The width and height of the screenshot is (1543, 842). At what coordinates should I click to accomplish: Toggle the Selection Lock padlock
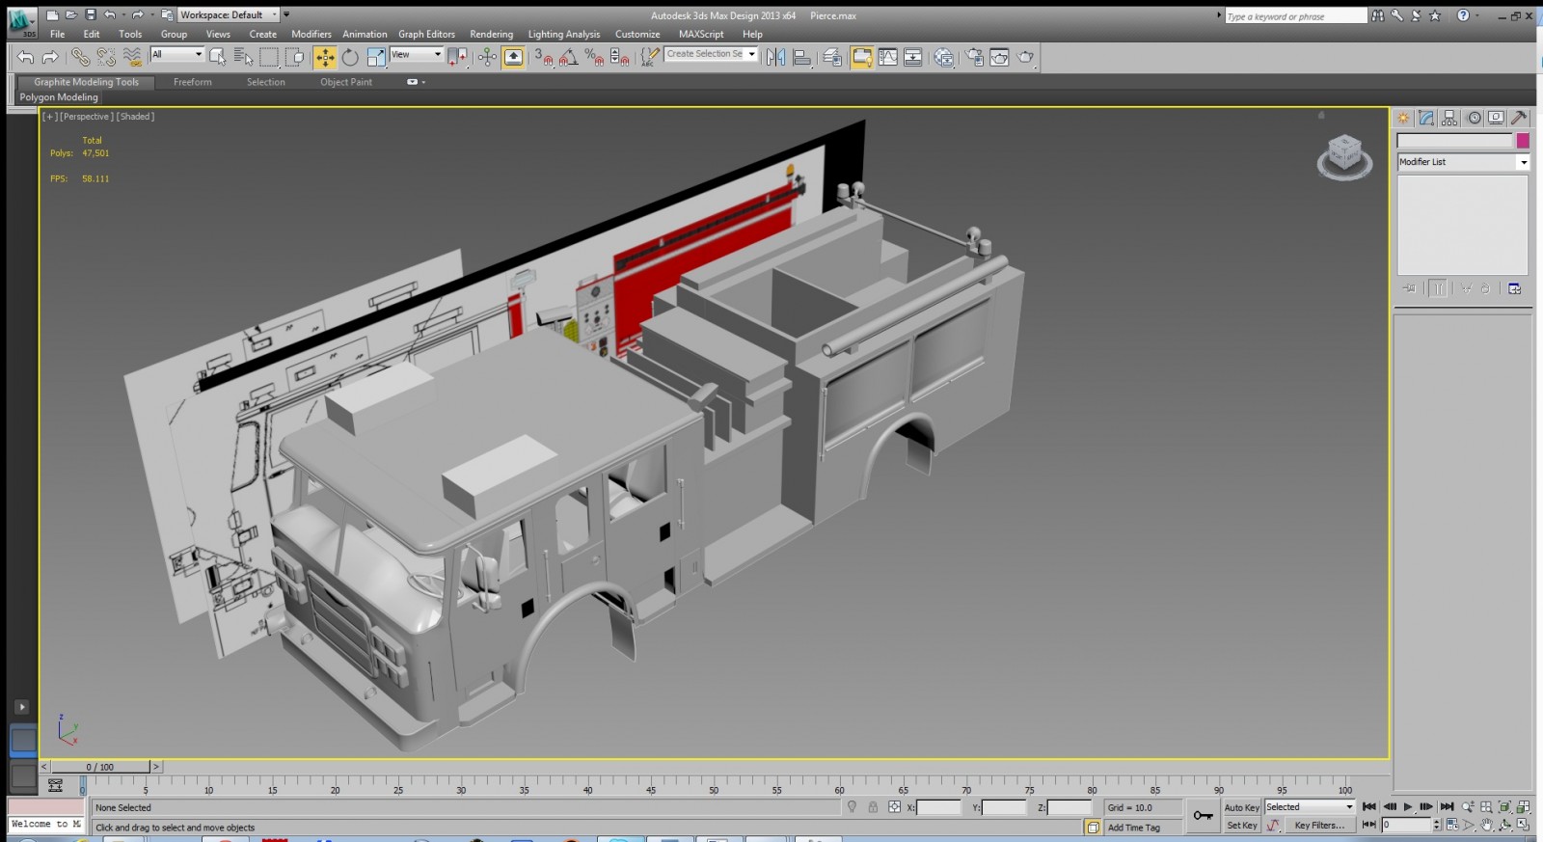(x=873, y=807)
